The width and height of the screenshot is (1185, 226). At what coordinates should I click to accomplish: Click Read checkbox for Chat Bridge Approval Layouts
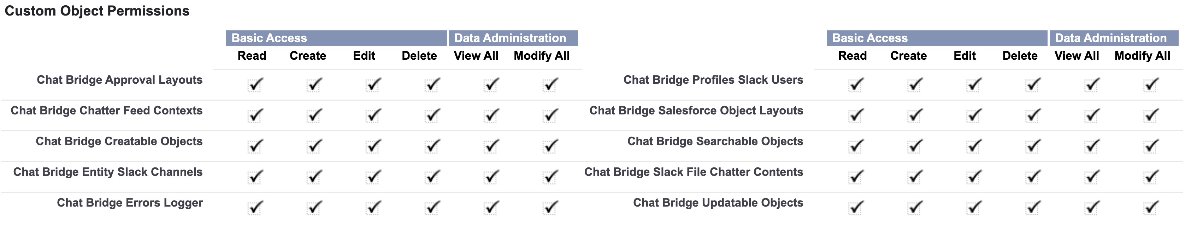click(255, 85)
